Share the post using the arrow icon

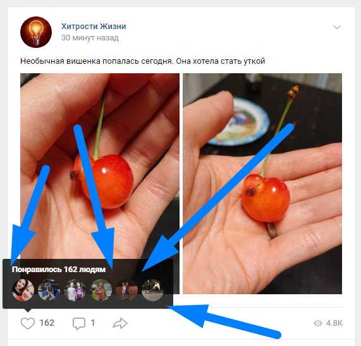120,323
